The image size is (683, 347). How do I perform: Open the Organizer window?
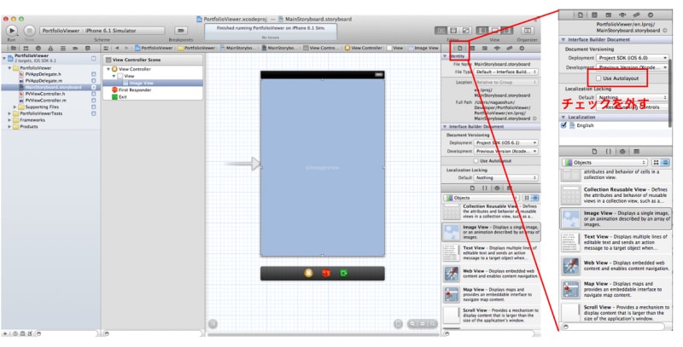pos(528,31)
